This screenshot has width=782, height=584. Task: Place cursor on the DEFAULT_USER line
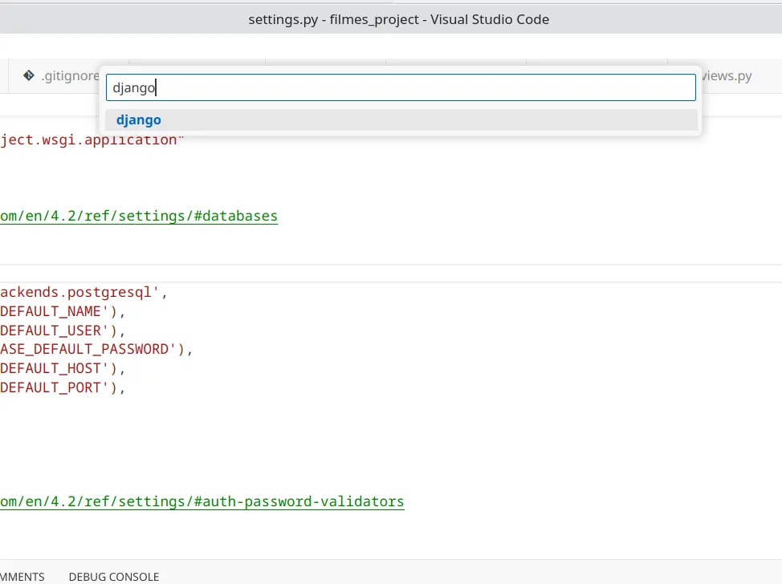pos(63,331)
